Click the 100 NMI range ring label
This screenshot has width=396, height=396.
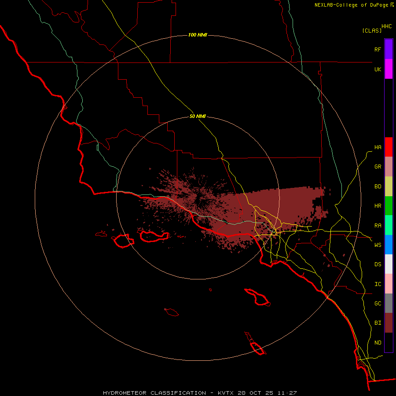pyautogui.click(x=198, y=35)
